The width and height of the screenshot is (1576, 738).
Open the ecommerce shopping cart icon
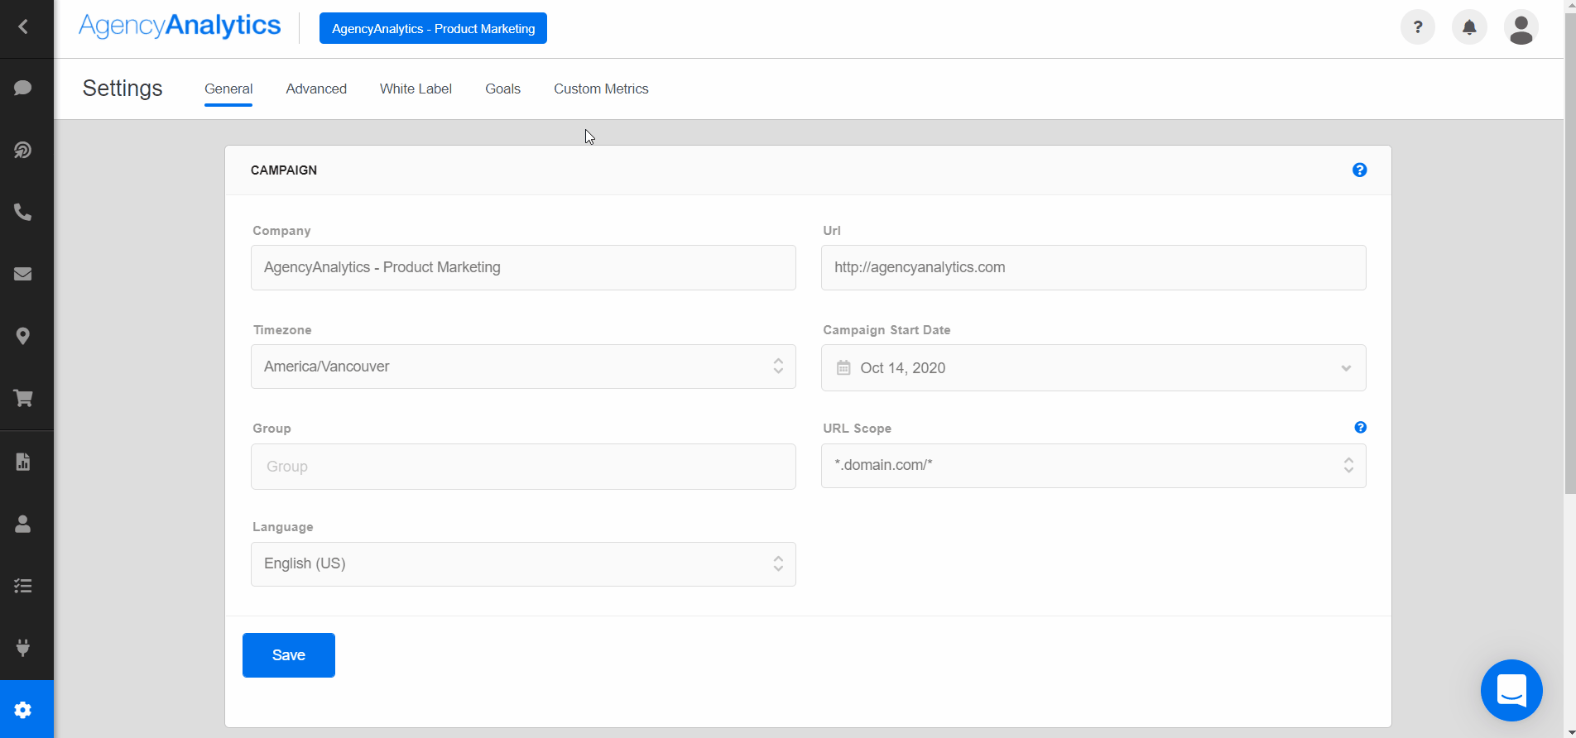(23, 398)
